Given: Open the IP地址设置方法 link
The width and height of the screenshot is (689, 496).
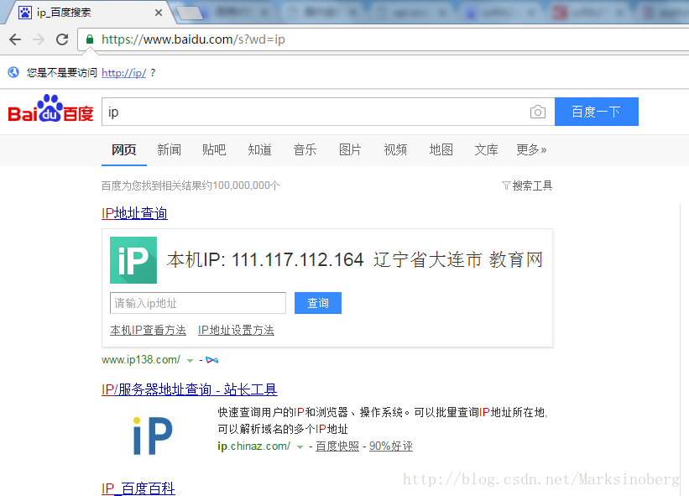Looking at the screenshot, I should pos(236,330).
